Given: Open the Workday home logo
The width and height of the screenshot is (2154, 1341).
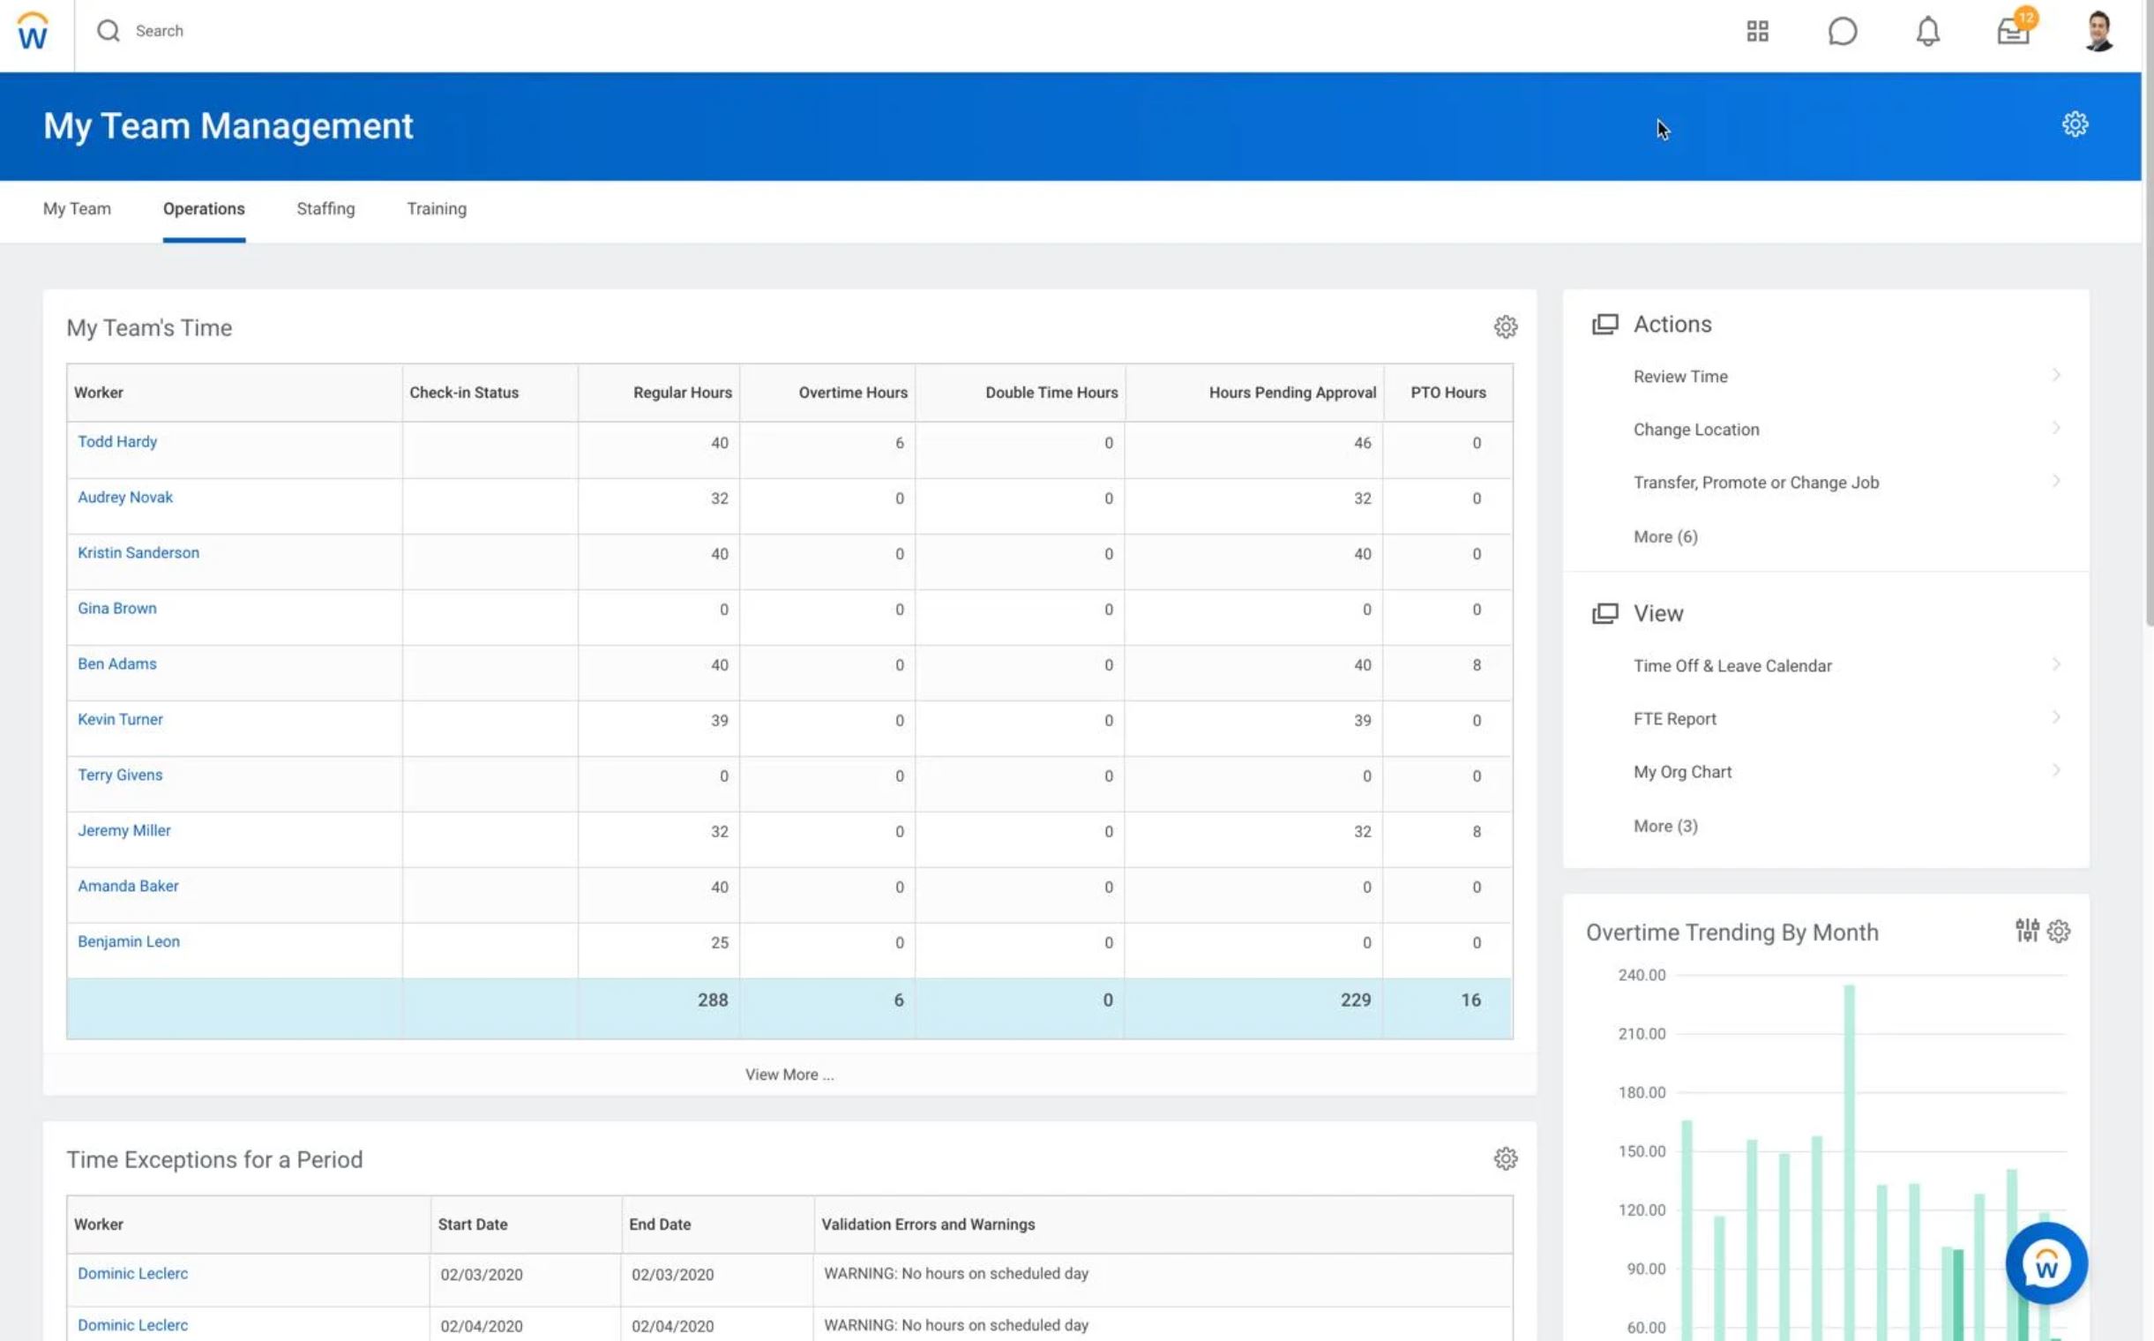Looking at the screenshot, I should click(33, 31).
